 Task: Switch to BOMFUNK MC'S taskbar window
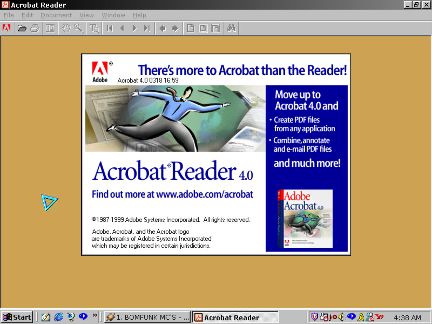pos(147,317)
